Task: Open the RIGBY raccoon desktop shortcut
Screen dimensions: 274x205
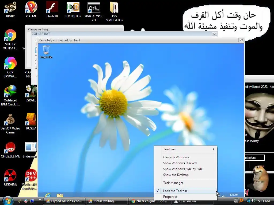Action: click(x=10, y=10)
